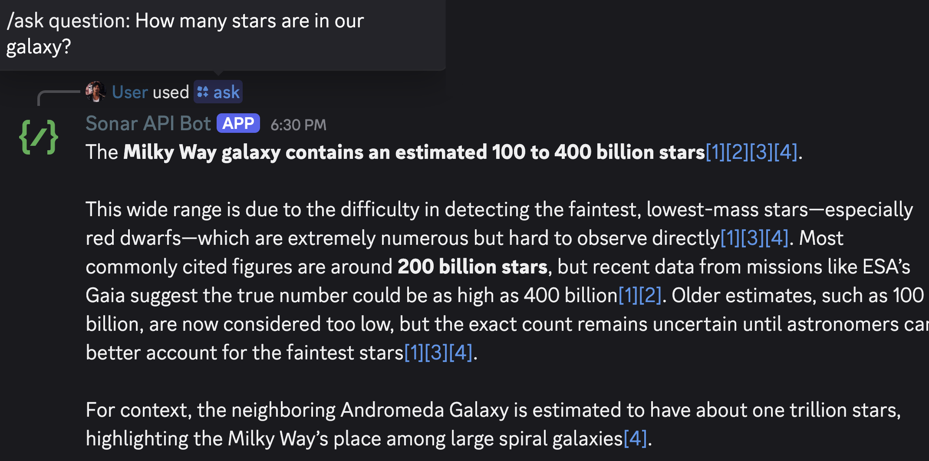Click the user's profile avatar
Screen dimensions: 929x461
pos(96,92)
